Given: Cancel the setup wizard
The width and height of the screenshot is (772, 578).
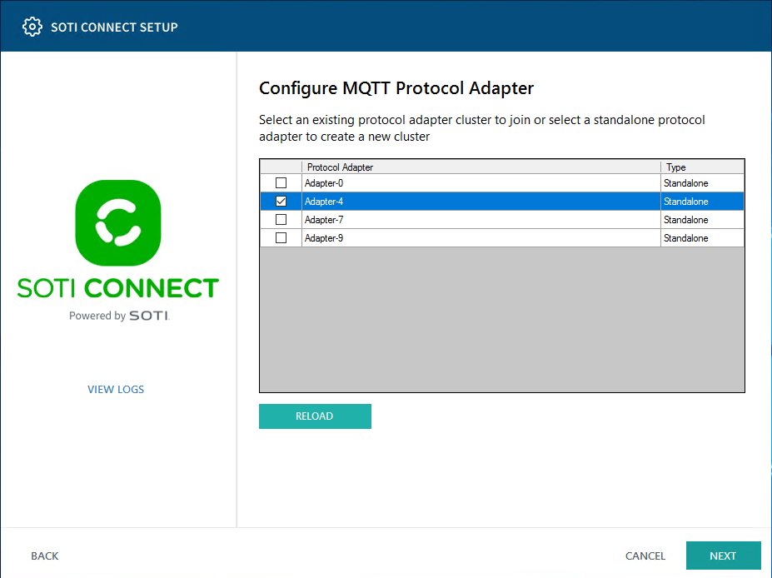Looking at the screenshot, I should coord(645,556).
